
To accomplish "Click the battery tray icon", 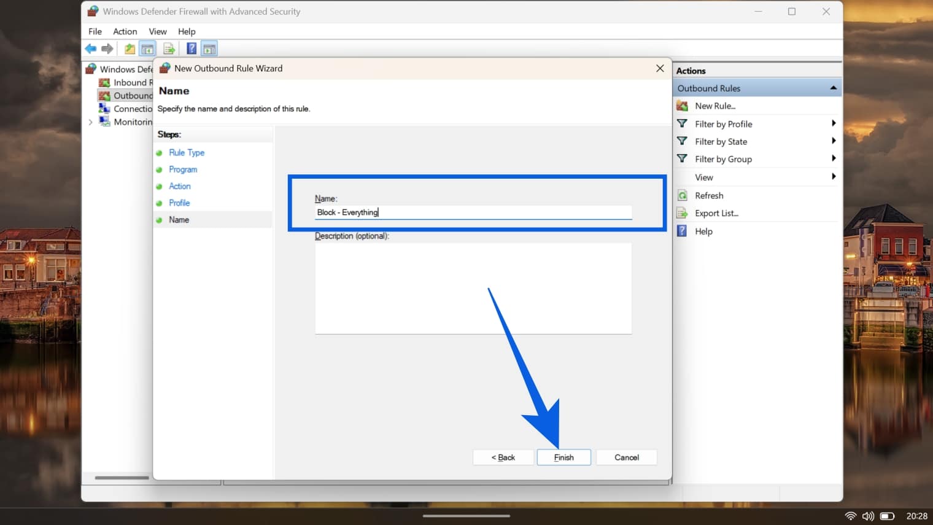I will click(x=887, y=516).
